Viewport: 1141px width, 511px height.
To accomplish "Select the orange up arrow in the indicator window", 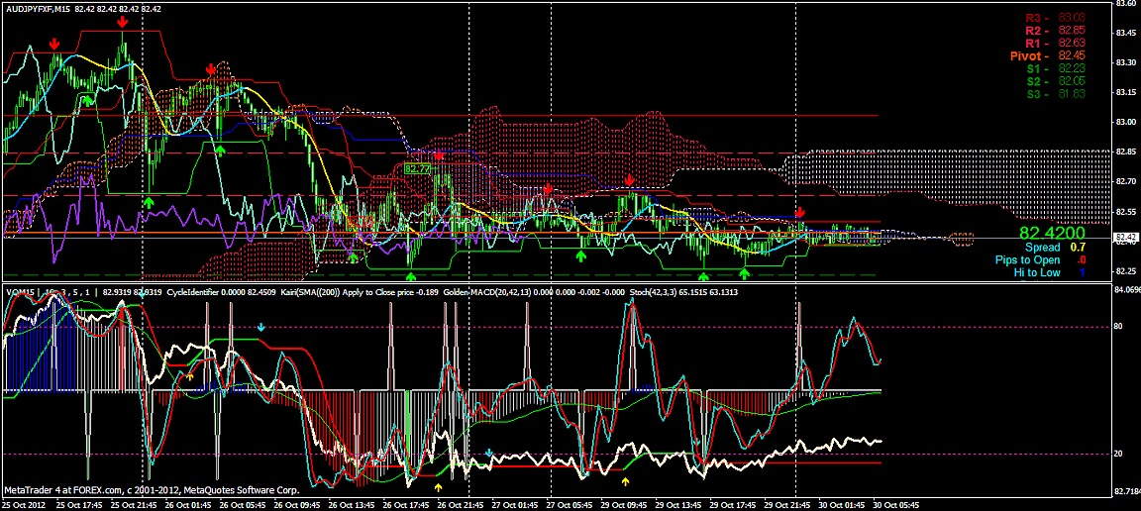I will pyautogui.click(x=190, y=376).
